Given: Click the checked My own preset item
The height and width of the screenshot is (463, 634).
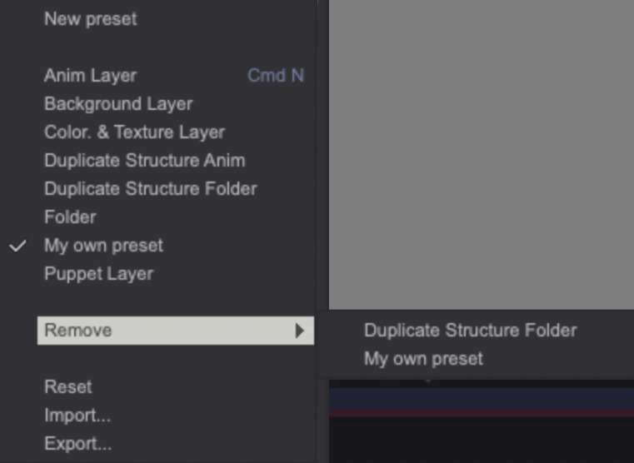Looking at the screenshot, I should coord(103,245).
